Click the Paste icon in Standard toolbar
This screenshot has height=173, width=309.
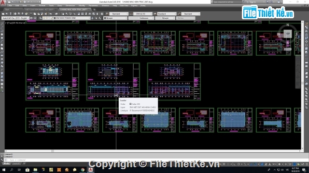pyautogui.click(x=39, y=14)
